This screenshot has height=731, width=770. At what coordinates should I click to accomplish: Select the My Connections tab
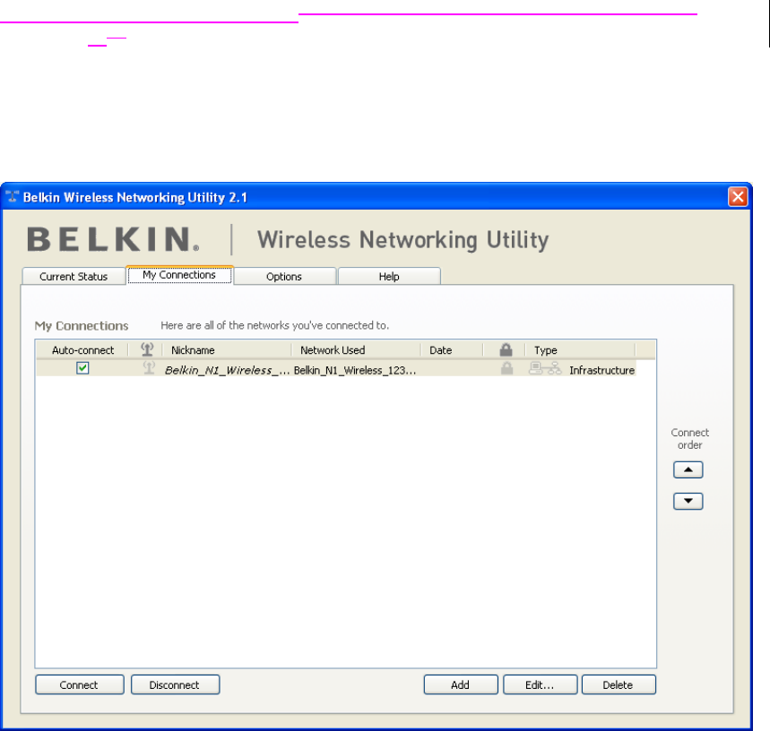(179, 275)
